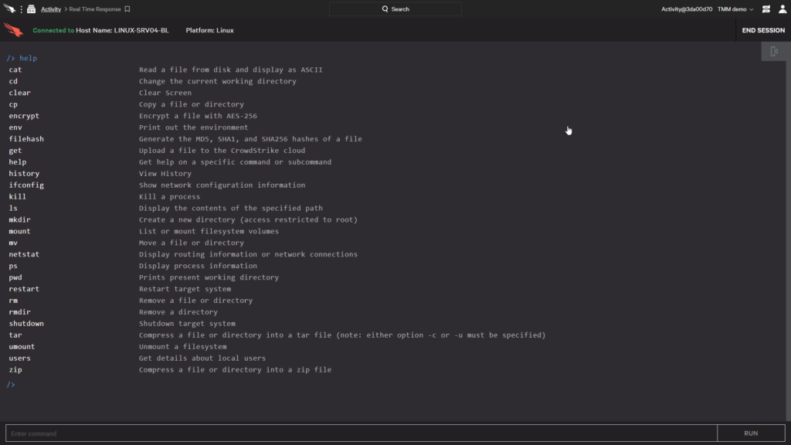Open the notifications icon in the top bar

pyautogui.click(x=766, y=9)
